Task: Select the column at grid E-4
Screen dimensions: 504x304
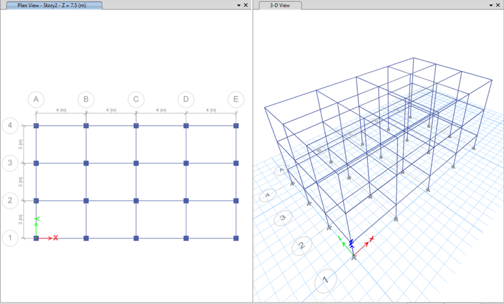Action: 236,126
